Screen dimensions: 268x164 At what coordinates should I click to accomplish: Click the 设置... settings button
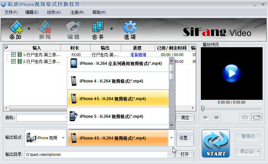[x=185, y=138]
